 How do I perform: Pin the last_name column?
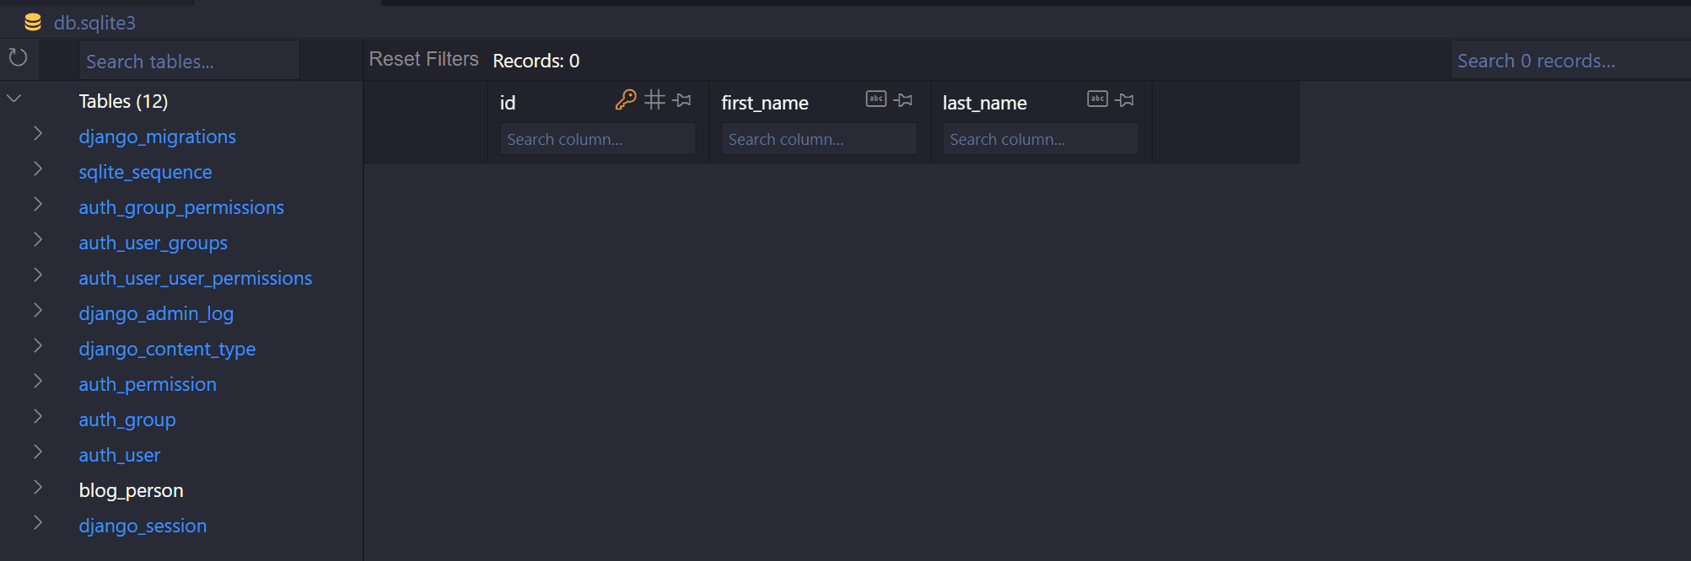(x=1124, y=100)
